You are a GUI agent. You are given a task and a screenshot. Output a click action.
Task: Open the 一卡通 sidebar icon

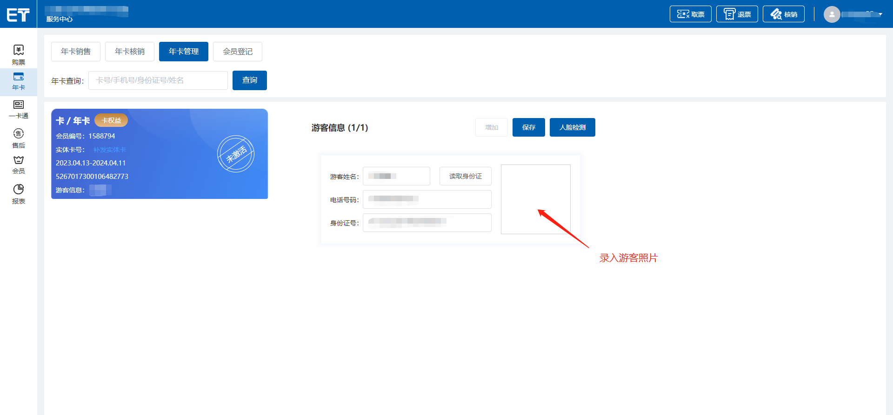tap(19, 109)
